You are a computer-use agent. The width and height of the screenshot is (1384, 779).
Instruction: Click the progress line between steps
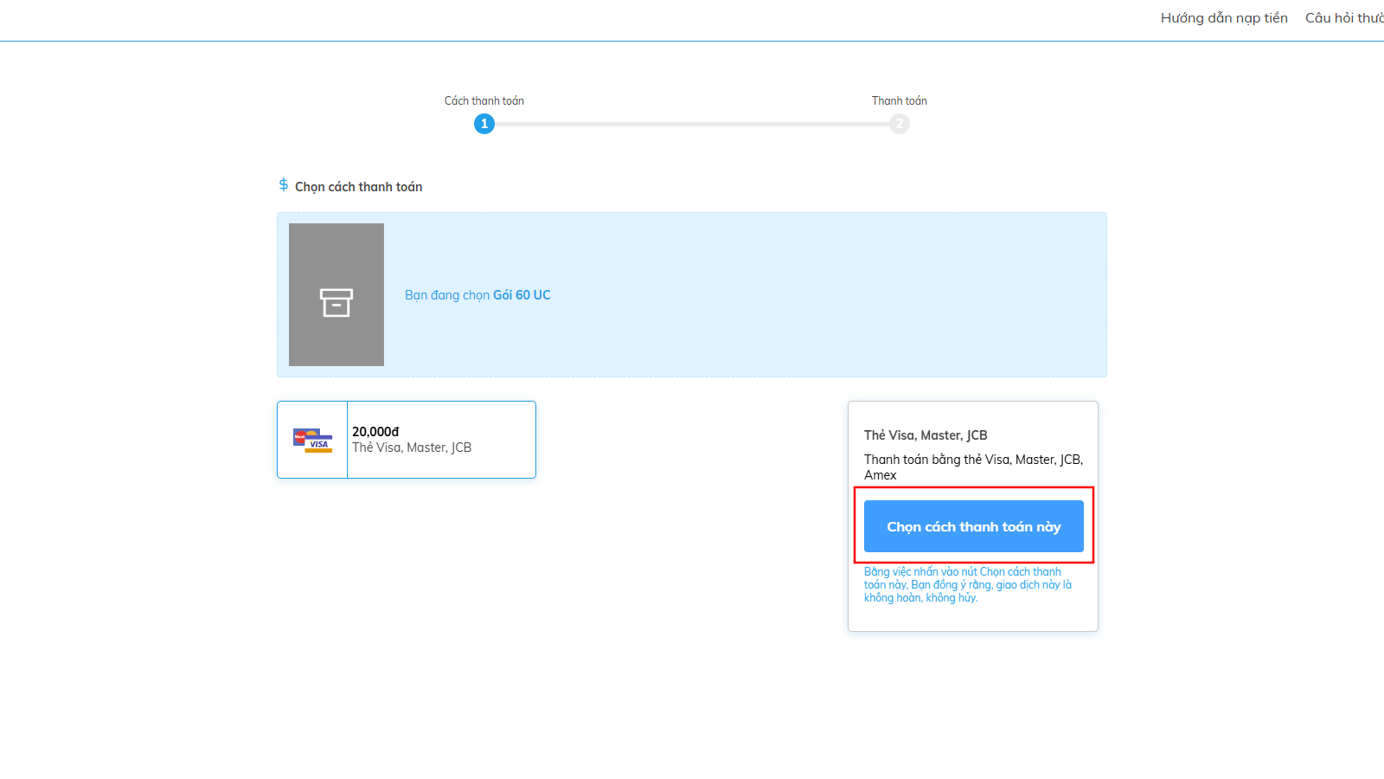692,124
